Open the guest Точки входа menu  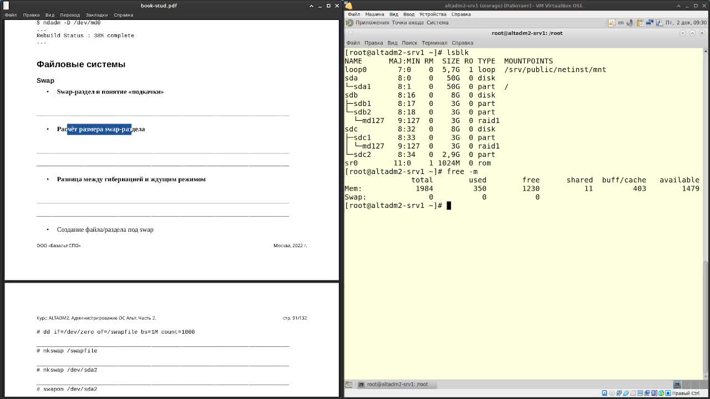408,23
